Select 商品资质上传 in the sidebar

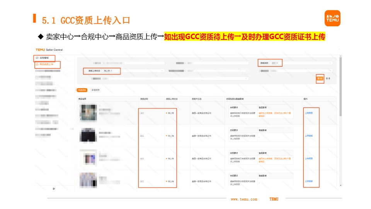tap(46, 64)
